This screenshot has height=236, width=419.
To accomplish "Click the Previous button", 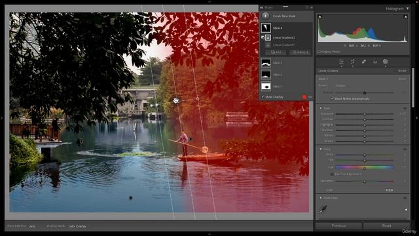I will (x=338, y=226).
